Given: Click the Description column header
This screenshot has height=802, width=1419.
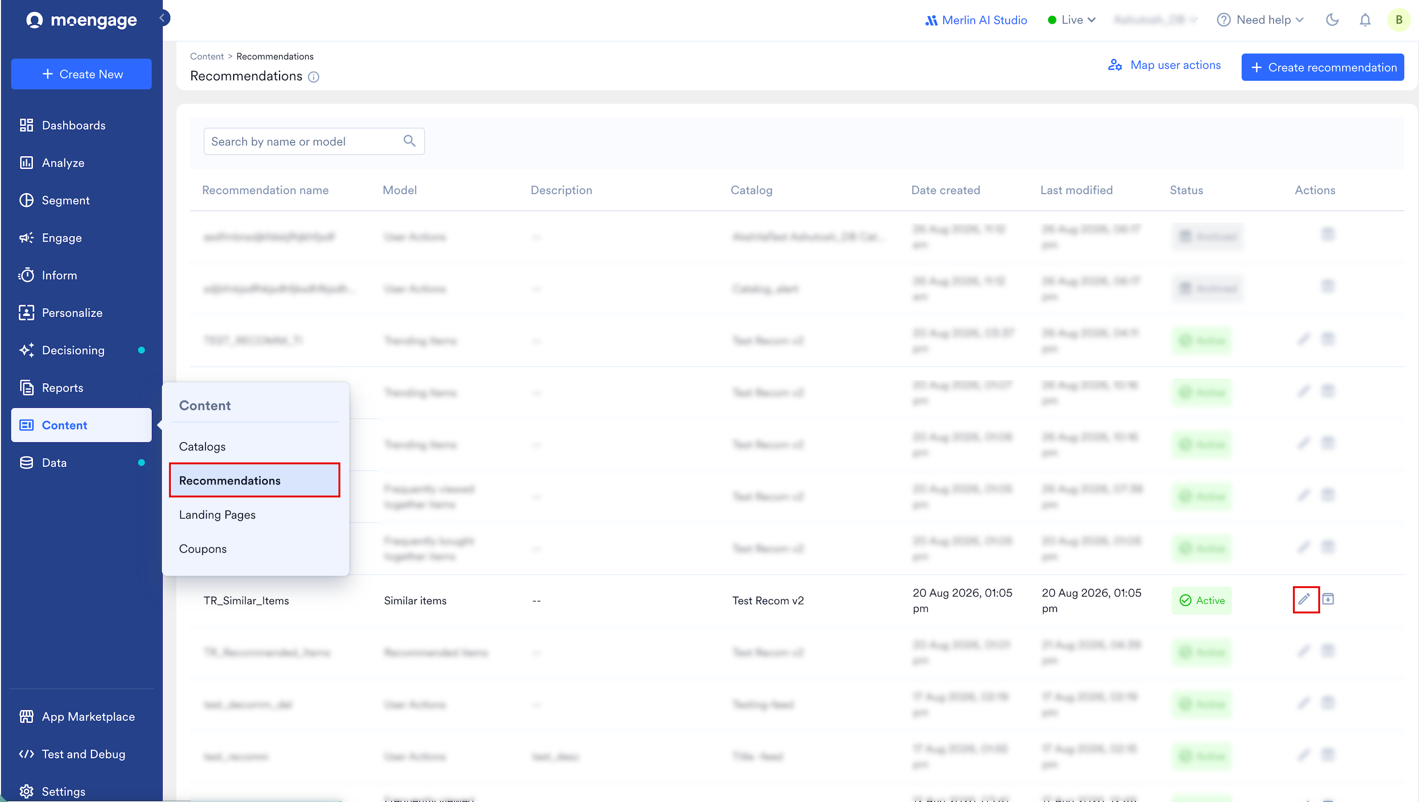Looking at the screenshot, I should click(x=561, y=190).
